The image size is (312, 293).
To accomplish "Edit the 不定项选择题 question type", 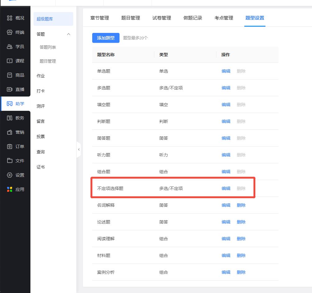I will point(226,188).
